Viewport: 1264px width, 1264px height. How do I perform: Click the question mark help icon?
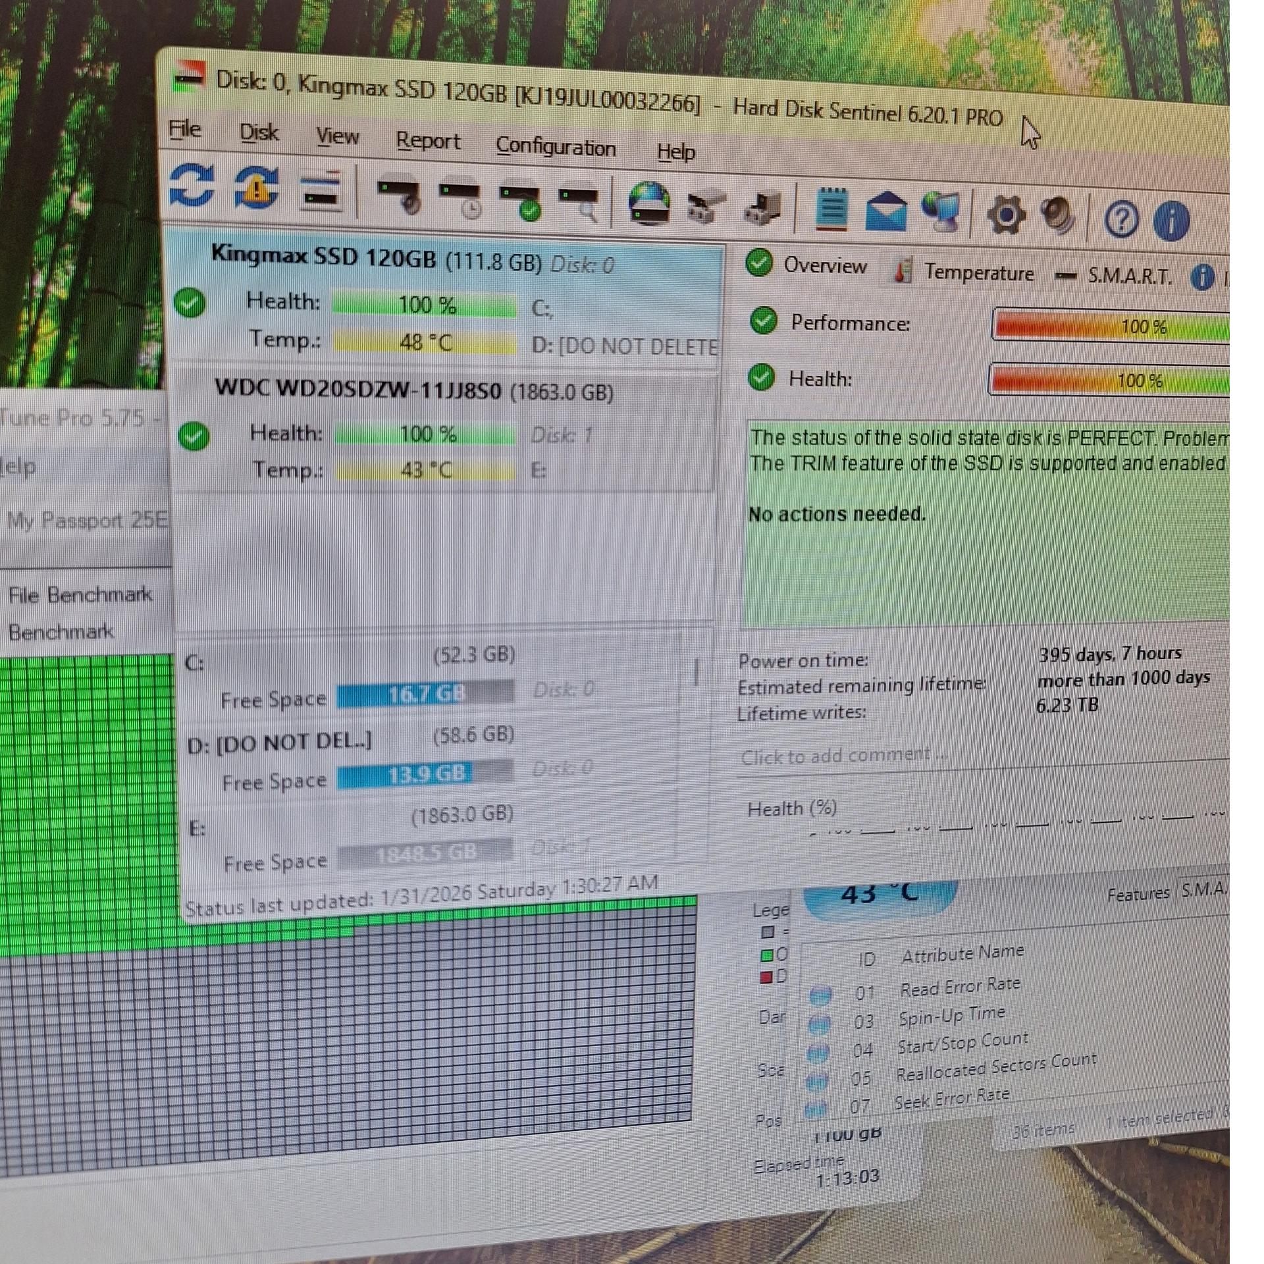click(x=1120, y=219)
